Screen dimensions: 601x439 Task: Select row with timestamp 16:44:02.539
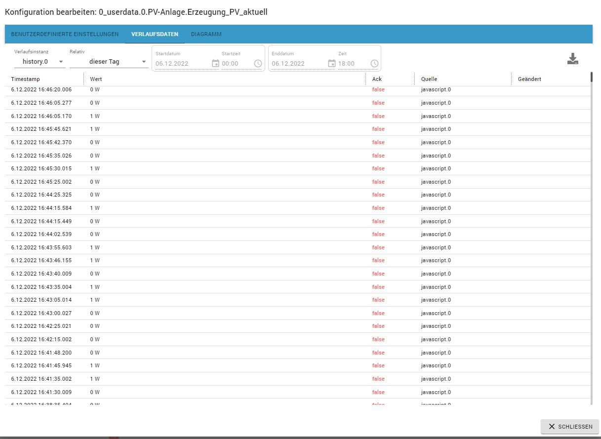click(x=298, y=234)
